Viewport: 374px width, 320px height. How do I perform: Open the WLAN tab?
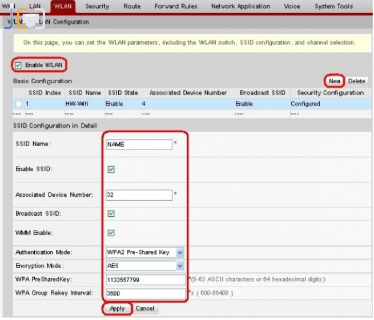[63, 6]
